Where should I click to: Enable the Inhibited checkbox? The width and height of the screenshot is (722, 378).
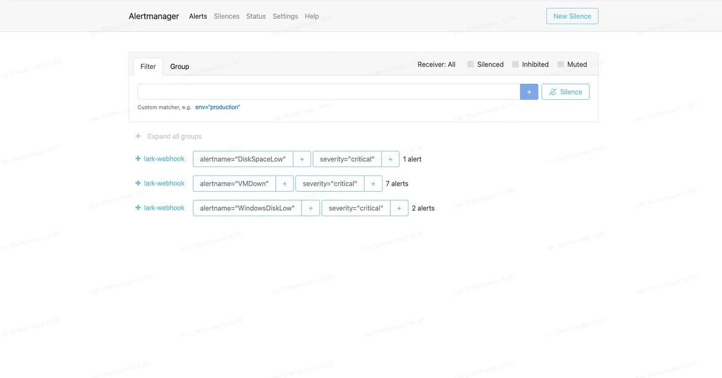coord(515,64)
